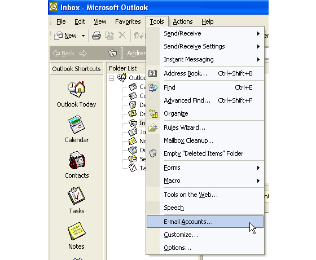Image resolution: width=316 pixels, height=260 pixels.
Task: Open the Outlook Today shortcut icon
Action: click(76, 89)
